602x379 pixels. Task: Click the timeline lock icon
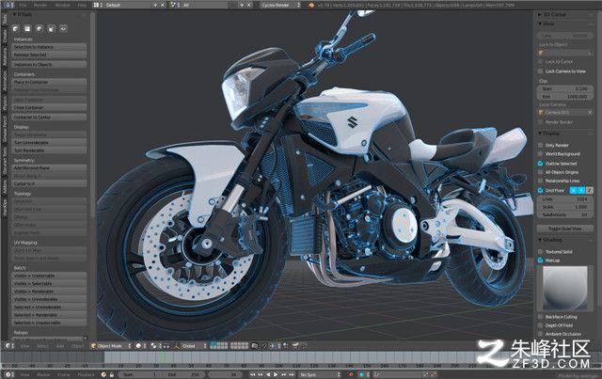tap(112, 374)
